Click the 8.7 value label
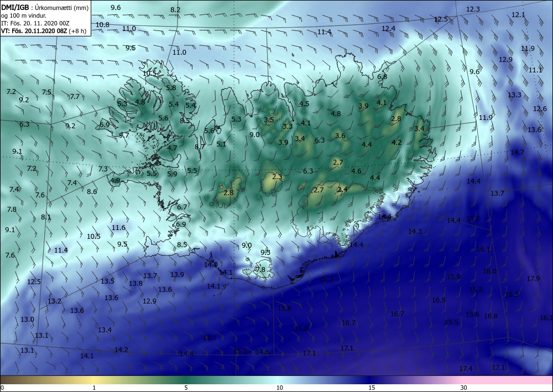 [x=200, y=147]
